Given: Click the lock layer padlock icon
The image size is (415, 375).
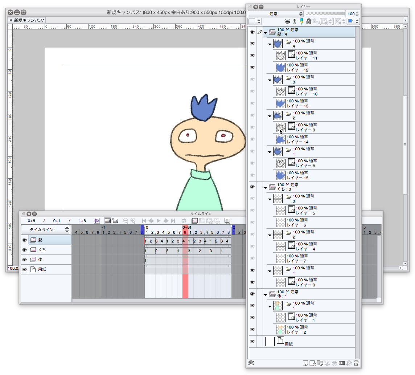Looking at the screenshot, I should click(x=309, y=22).
